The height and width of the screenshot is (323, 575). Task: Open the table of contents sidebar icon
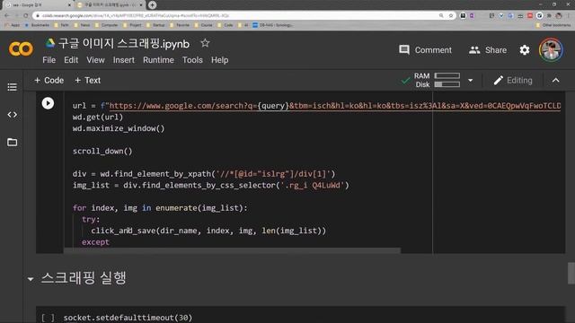pyautogui.click(x=12, y=87)
